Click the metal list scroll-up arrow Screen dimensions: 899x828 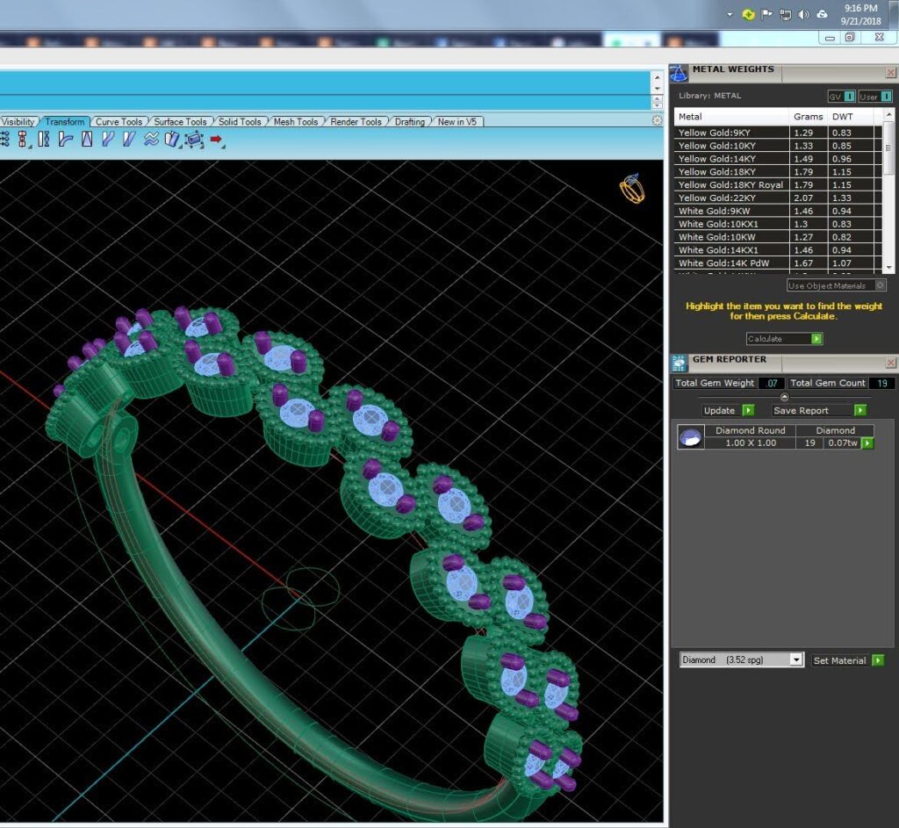coord(888,115)
